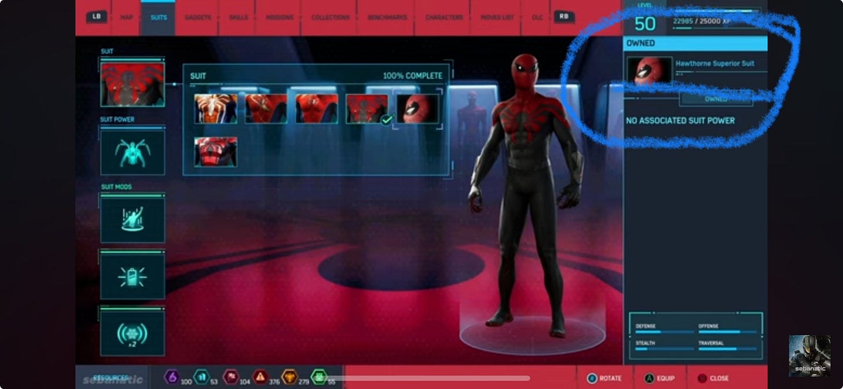Click the Equip button prompt
The width and height of the screenshot is (843, 389).
coord(660,378)
